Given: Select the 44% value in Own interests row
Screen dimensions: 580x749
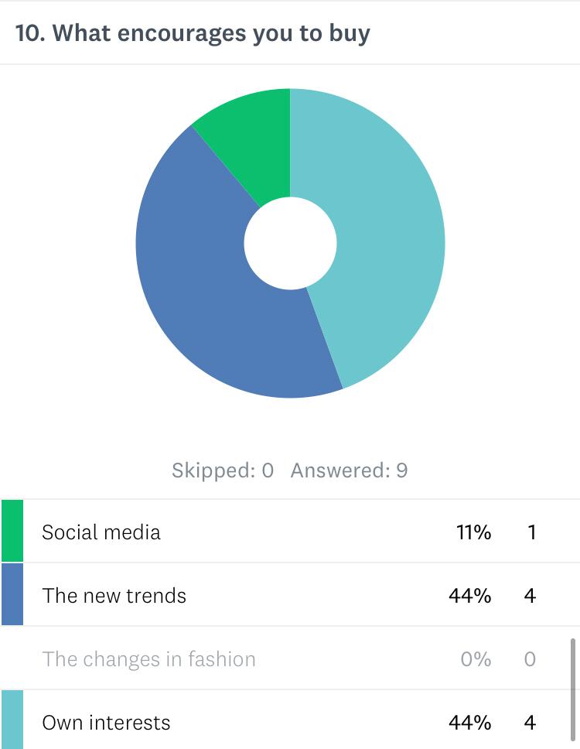Looking at the screenshot, I should [469, 723].
